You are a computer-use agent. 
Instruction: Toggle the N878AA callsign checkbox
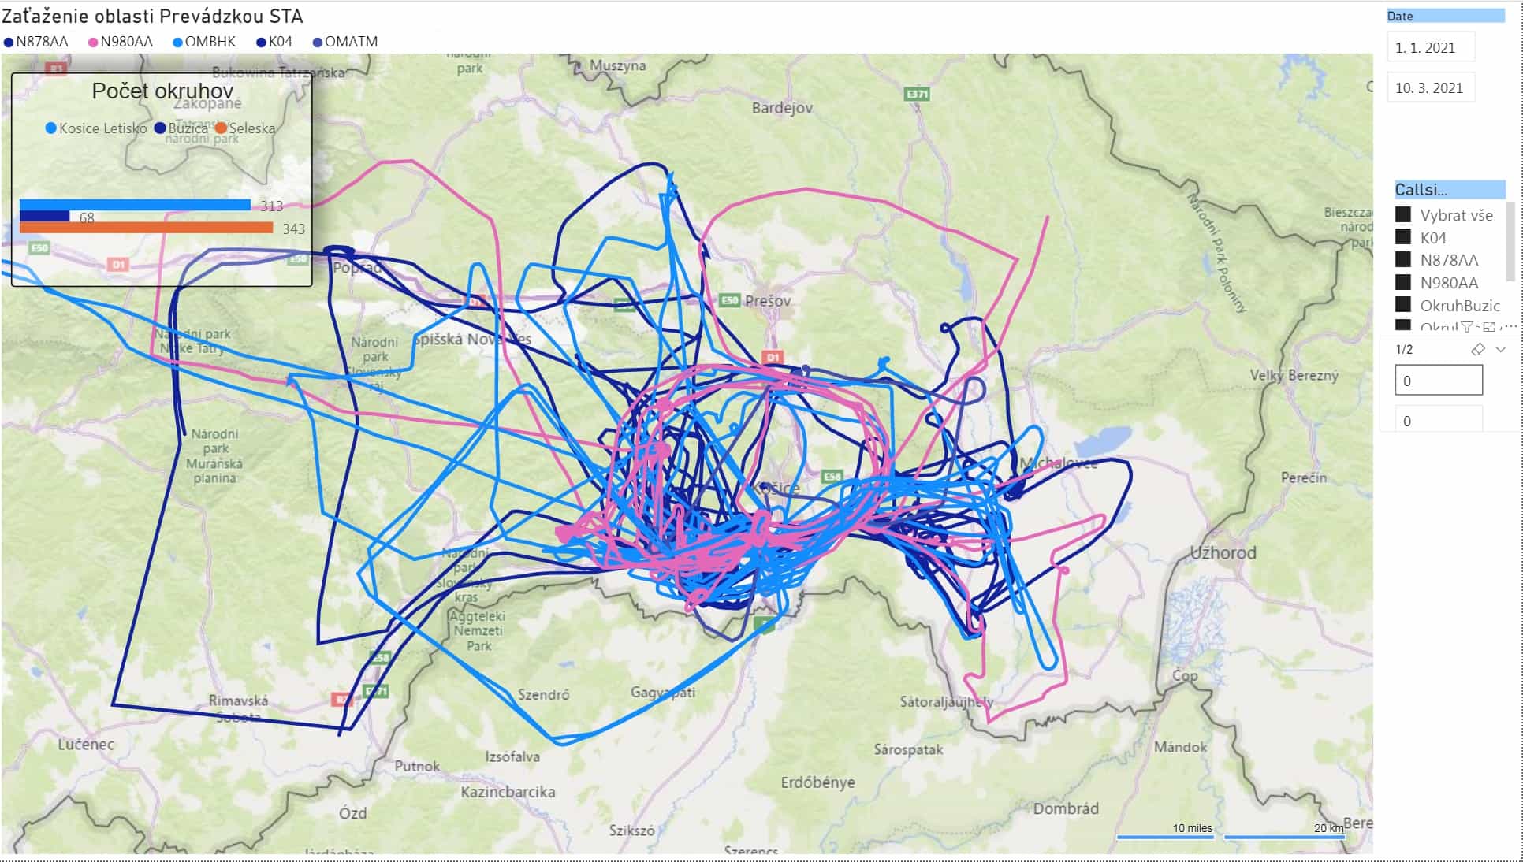(x=1403, y=259)
